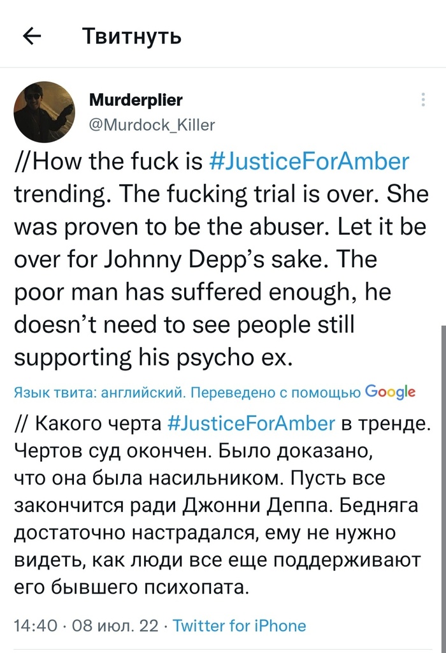Screen dimensions: 446x653
Task: Click the Google logo in translation note
Action: (391, 392)
